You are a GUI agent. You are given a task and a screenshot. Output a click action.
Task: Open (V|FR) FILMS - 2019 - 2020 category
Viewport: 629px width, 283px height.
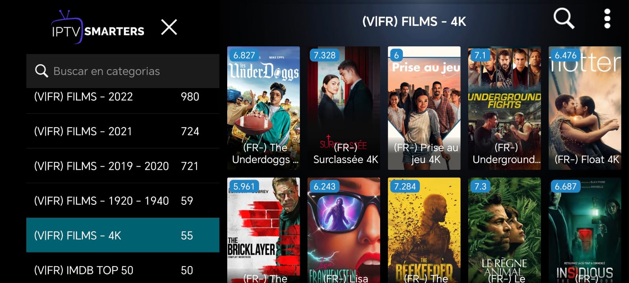coord(123,166)
